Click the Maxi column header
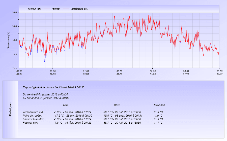The height and width of the screenshot is (141, 227). point(117,105)
